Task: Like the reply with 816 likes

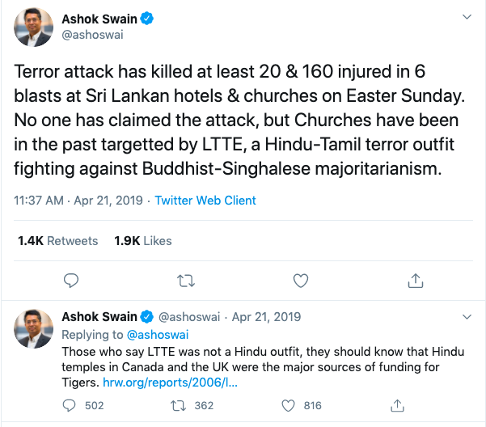Action: point(288,405)
